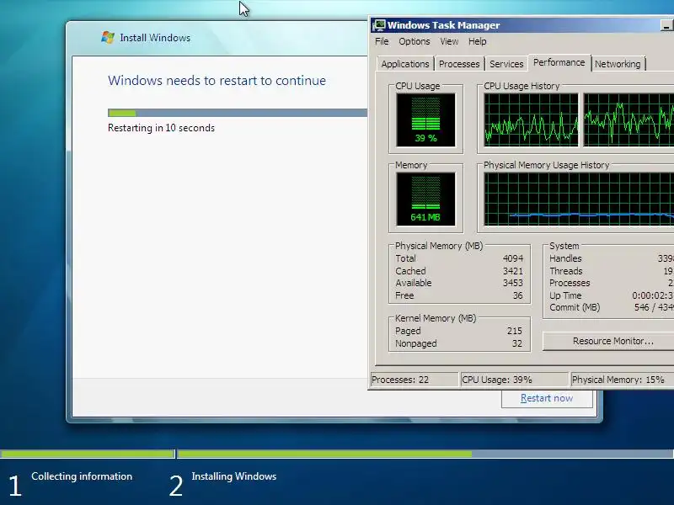The image size is (674, 505).
Task: Click the status bar Processes: 22 entry
Action: click(x=415, y=380)
